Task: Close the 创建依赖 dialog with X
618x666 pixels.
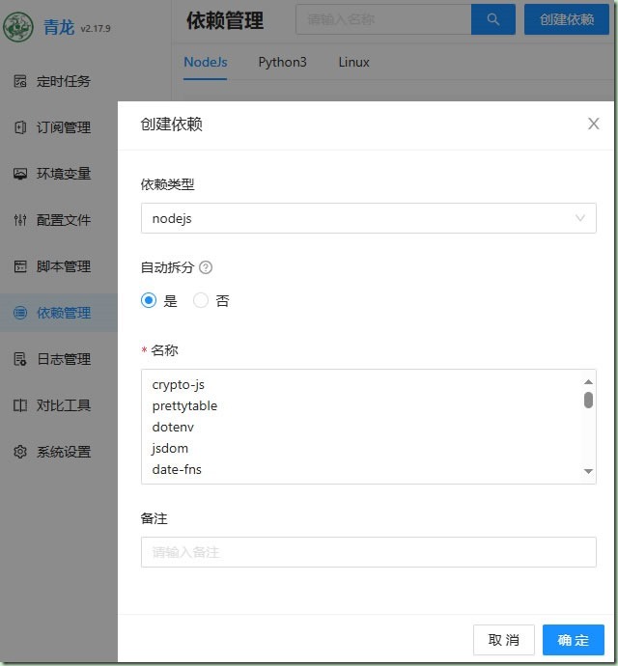Action: (x=593, y=124)
